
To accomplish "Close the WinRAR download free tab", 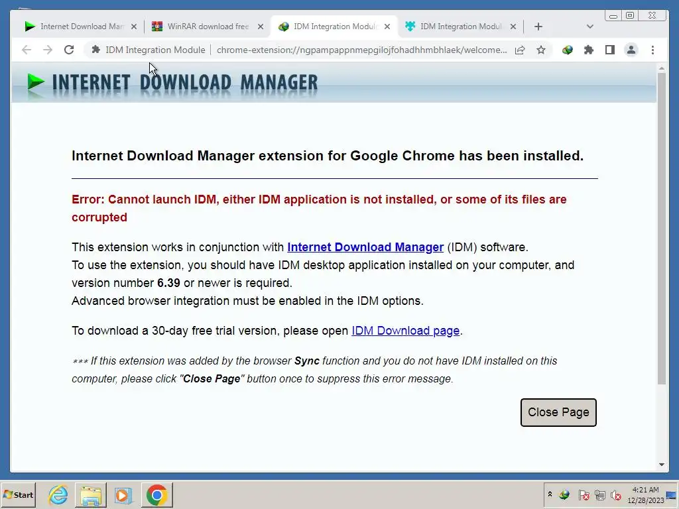I will (260, 27).
